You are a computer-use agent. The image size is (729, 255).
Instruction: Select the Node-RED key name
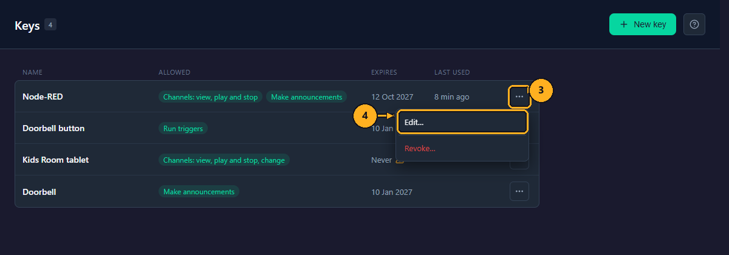coord(43,97)
